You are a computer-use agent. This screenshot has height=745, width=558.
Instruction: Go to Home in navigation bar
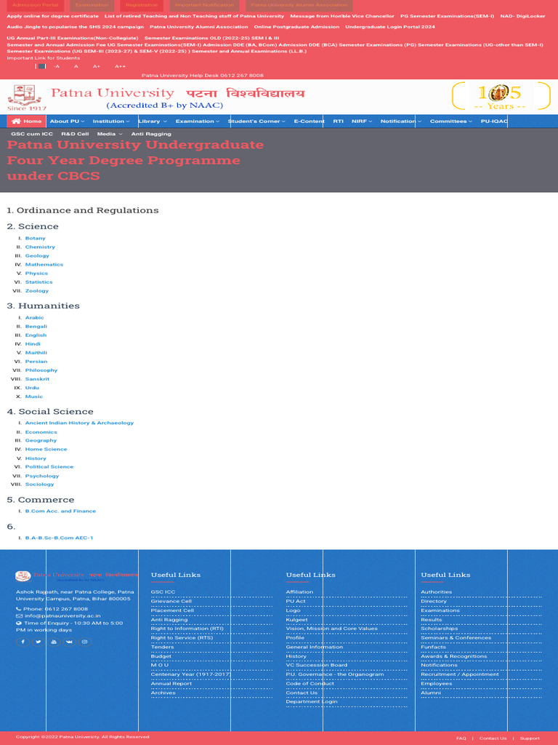pyautogui.click(x=27, y=121)
